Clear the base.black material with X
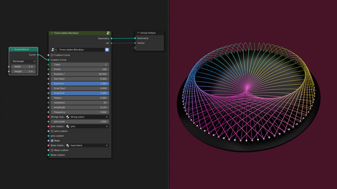Image resolution: width=337 pixels, height=189 pixels. point(107,146)
